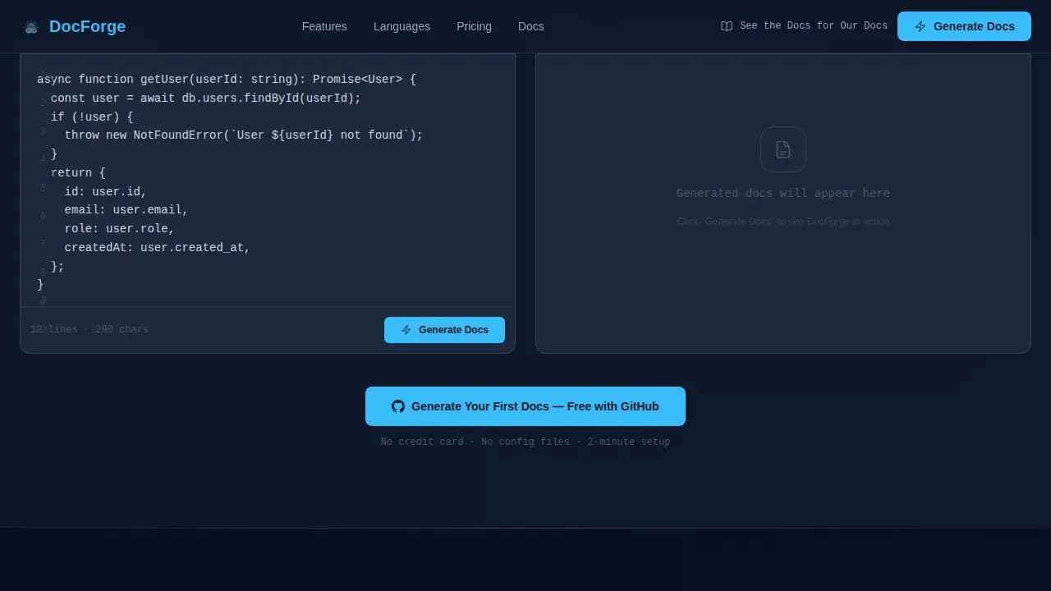Click 'No credit card' tagline text
This screenshot has height=591, width=1051.
[x=422, y=442]
